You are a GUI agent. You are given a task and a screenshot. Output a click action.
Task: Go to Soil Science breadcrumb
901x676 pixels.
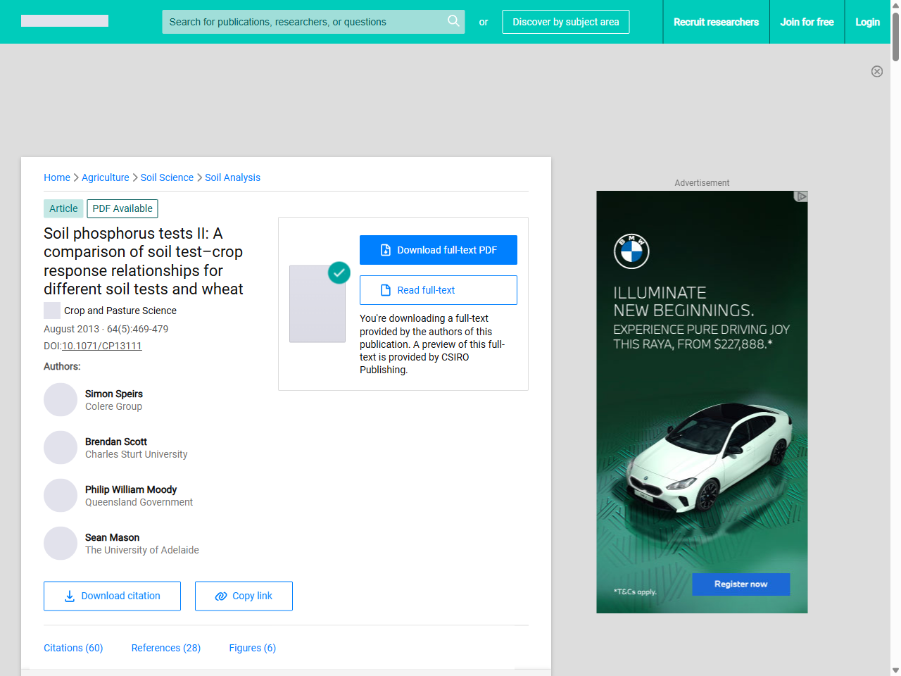(167, 177)
